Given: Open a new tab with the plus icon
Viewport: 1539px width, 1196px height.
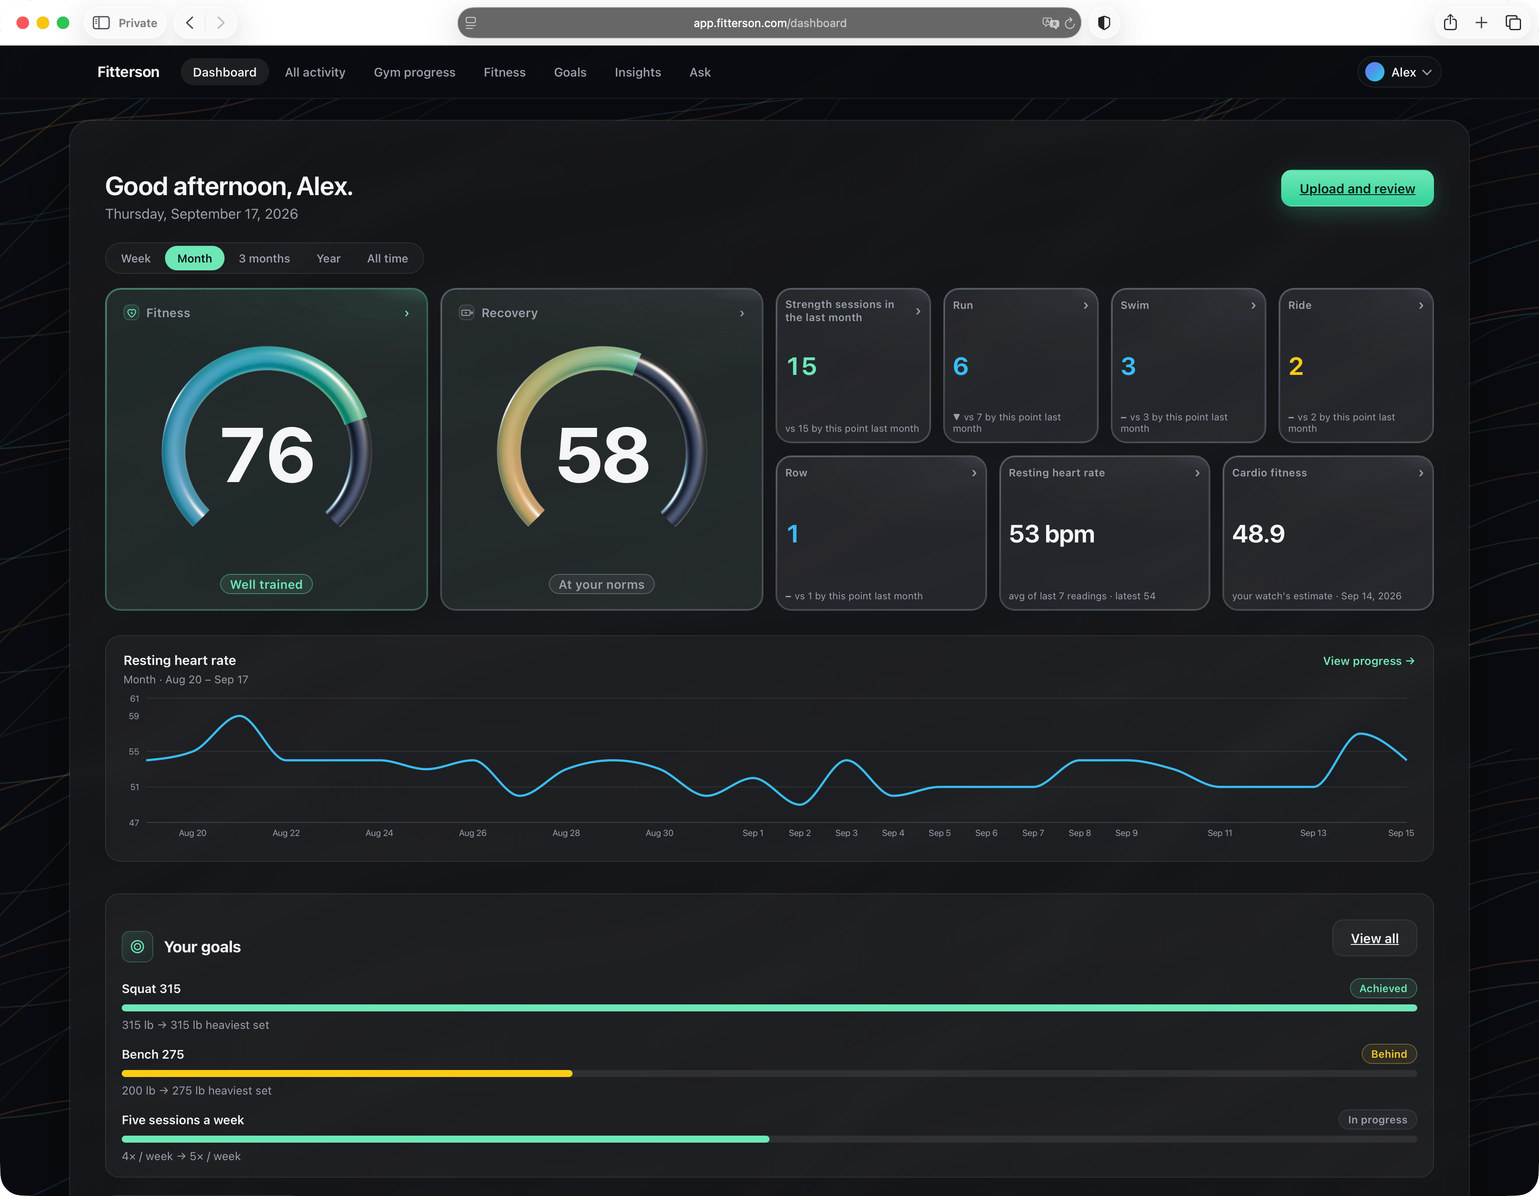Looking at the screenshot, I should (1481, 23).
